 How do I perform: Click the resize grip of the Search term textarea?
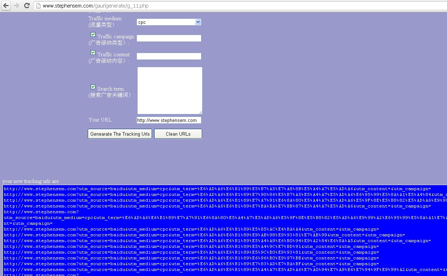[200, 112]
